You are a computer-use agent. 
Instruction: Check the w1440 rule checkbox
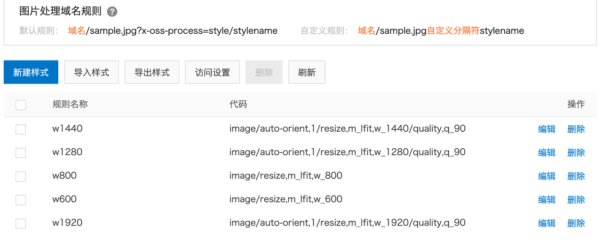click(21, 129)
